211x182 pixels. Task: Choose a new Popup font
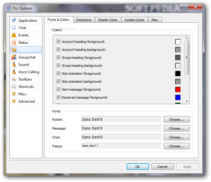(x=177, y=146)
